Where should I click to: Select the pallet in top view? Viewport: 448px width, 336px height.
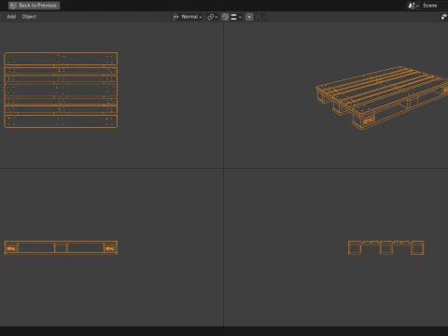click(x=61, y=91)
